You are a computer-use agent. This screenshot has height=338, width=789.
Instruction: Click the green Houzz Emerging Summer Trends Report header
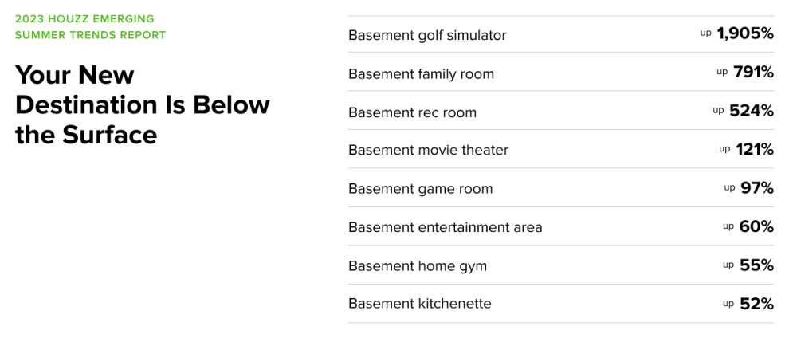pyautogui.click(x=90, y=26)
